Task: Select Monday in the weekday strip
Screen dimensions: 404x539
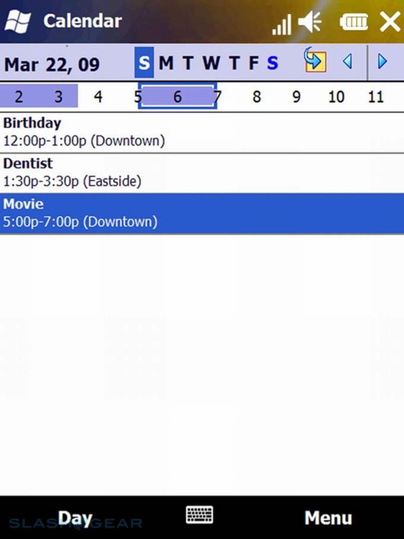Action: tap(166, 63)
